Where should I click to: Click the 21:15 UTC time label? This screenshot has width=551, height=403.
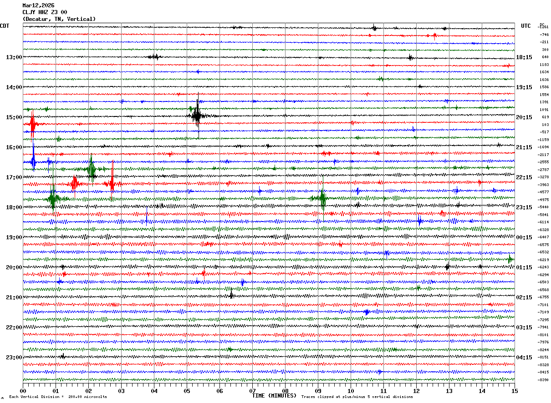point(524,147)
